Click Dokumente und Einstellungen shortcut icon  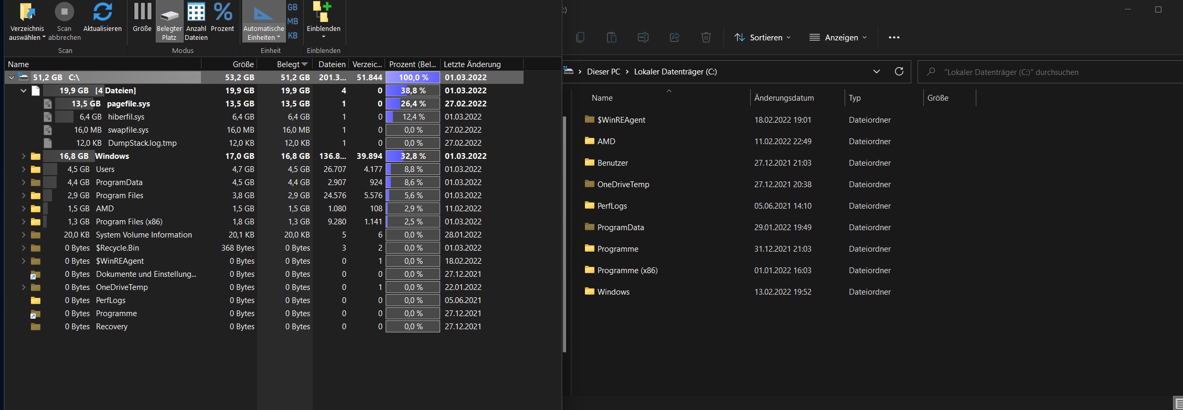pos(35,274)
